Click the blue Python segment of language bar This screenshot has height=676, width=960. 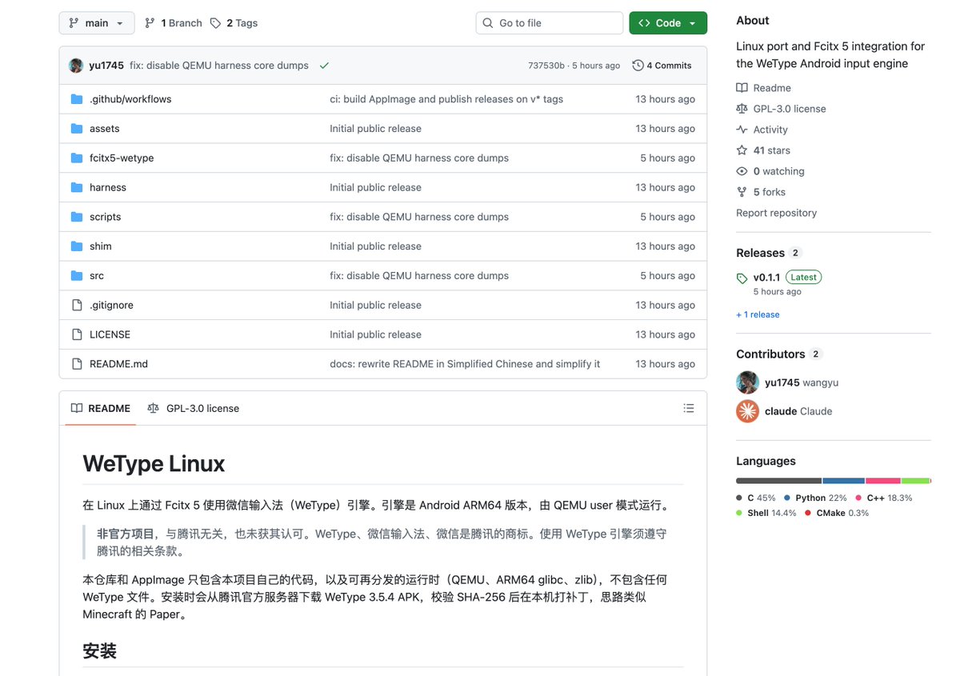(843, 481)
